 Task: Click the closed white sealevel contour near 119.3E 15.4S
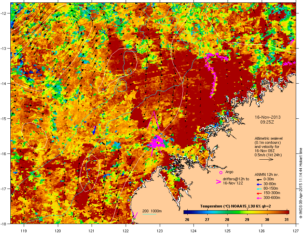coord(34,136)
